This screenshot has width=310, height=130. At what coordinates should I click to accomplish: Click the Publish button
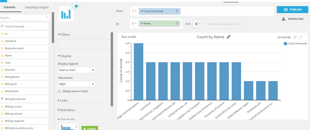[292, 10]
